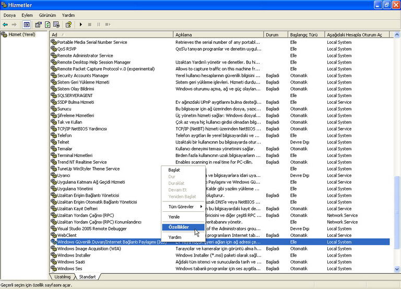Open the Eylem menu
The width and height of the screenshot is (401, 289).
click(27, 15)
